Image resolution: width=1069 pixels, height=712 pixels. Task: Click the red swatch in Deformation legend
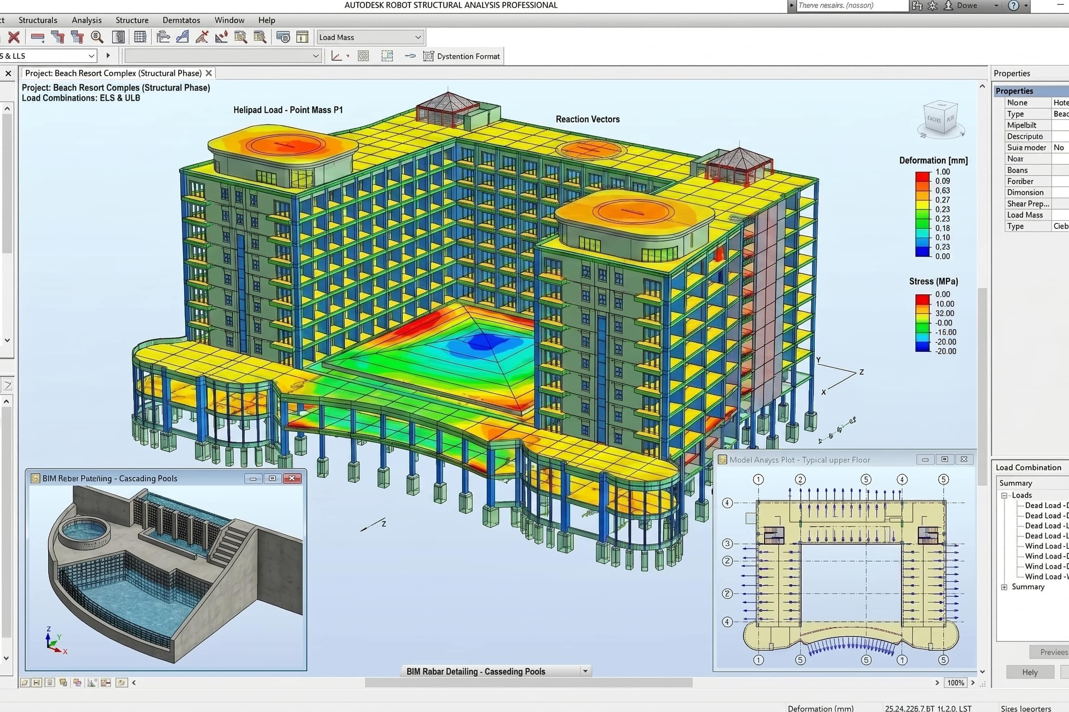pyautogui.click(x=923, y=176)
